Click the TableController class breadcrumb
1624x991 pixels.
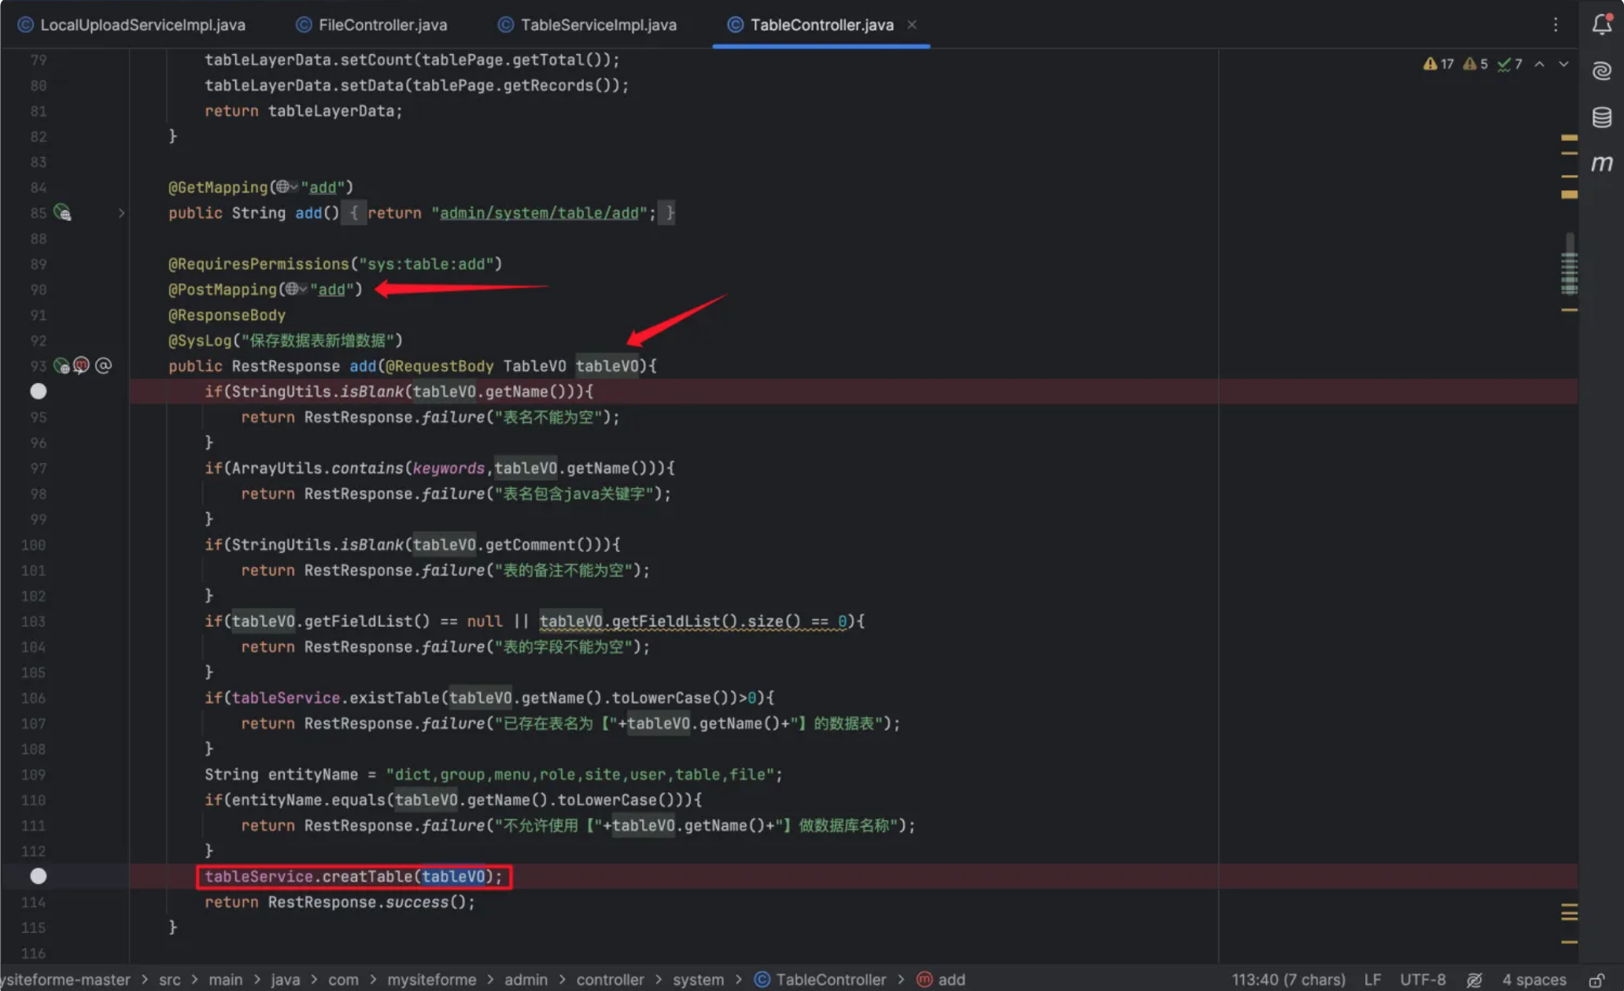(x=820, y=979)
